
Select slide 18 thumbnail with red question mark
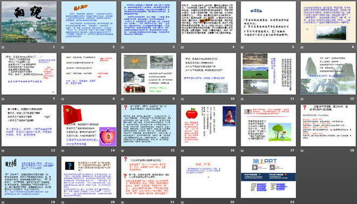(x=328, y=126)
